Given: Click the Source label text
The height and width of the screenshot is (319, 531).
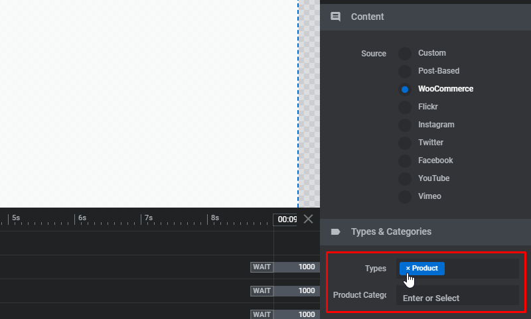Looking at the screenshot, I should 374,54.
